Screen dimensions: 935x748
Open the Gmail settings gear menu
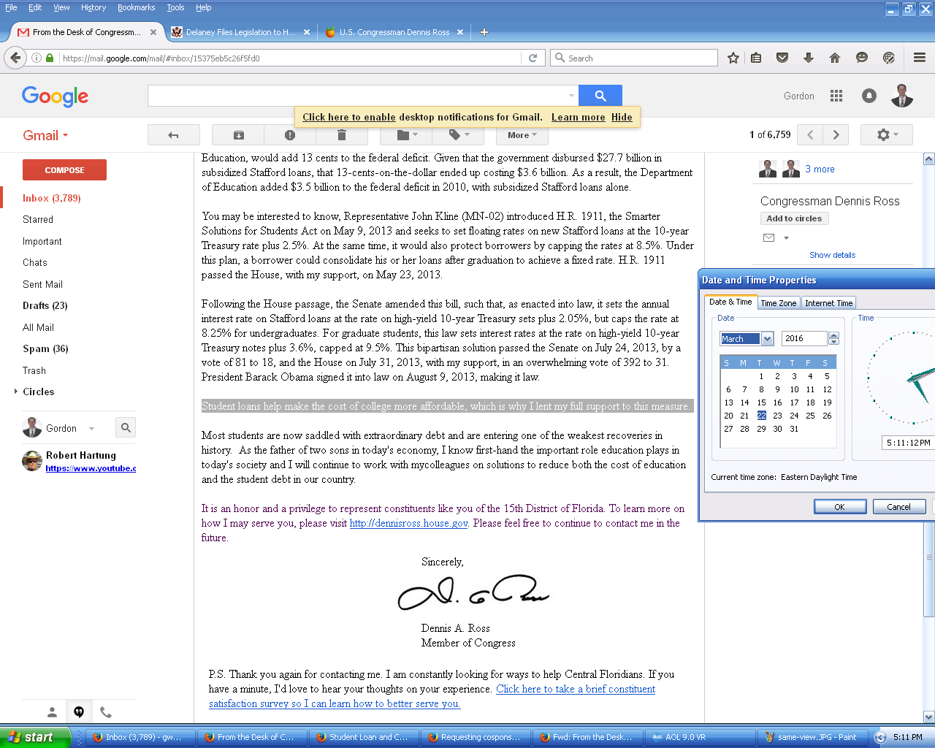pyautogui.click(x=888, y=134)
